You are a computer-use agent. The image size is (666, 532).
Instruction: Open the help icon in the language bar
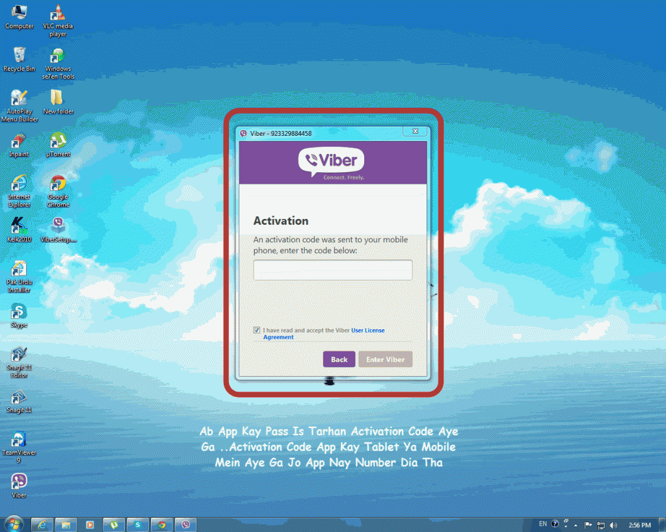coord(555,524)
